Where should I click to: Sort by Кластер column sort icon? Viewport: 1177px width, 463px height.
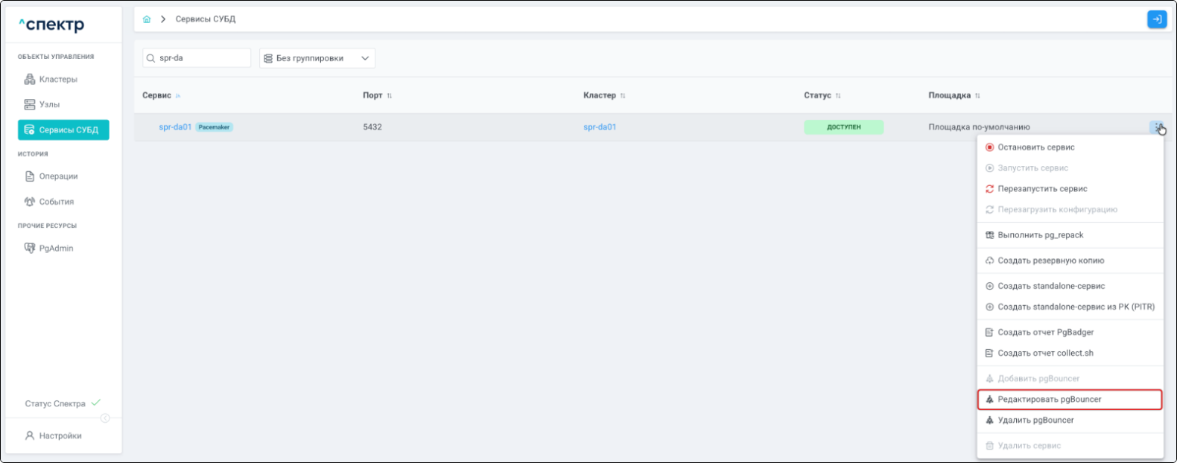point(623,96)
